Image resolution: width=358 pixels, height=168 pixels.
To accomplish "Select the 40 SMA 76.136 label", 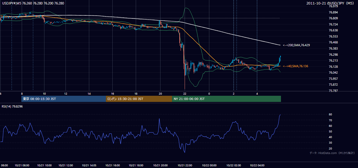I will [296, 66].
